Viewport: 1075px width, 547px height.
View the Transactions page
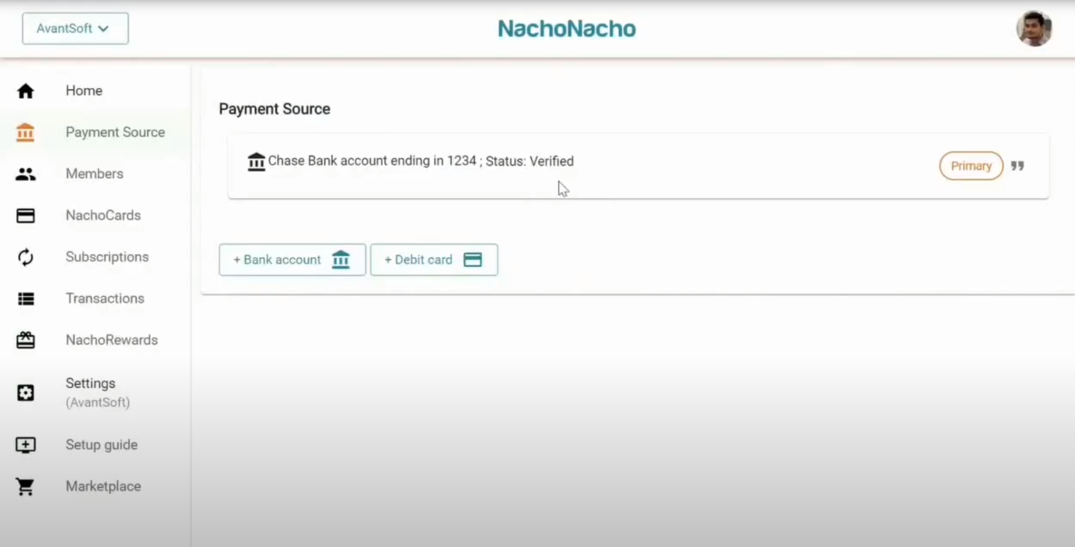(105, 298)
